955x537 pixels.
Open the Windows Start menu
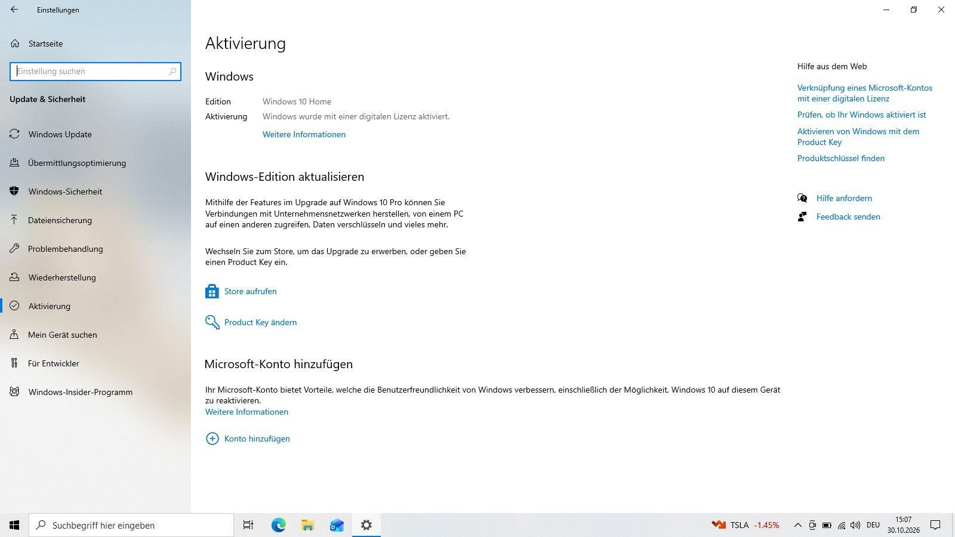14,525
